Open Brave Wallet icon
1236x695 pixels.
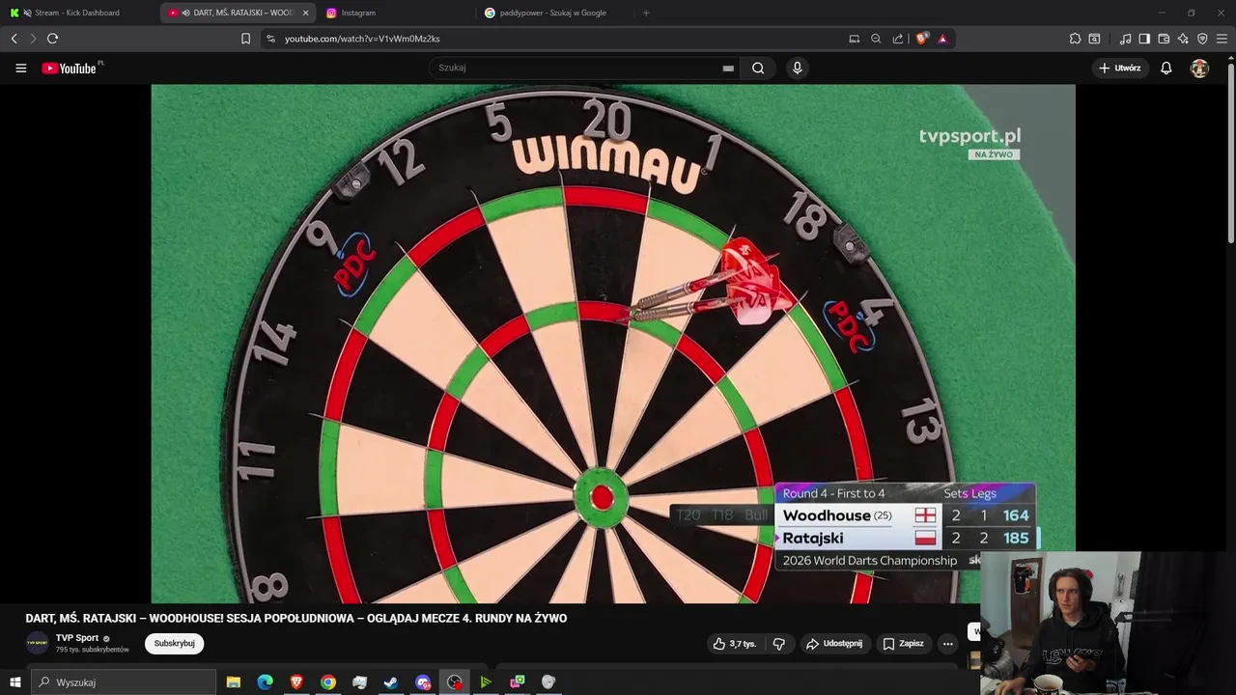1164,39
